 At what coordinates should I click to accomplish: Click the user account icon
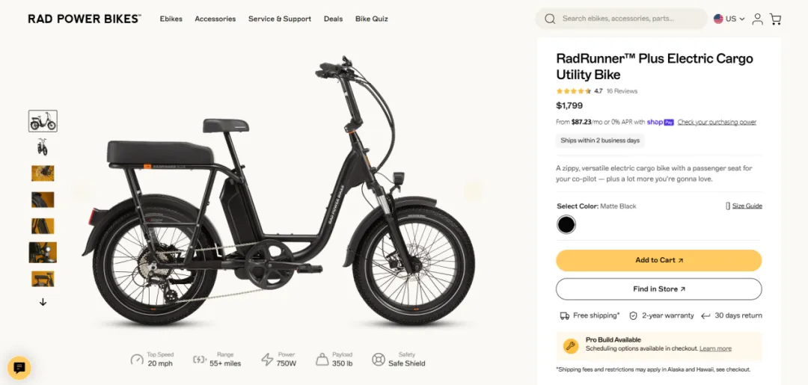[x=757, y=19]
